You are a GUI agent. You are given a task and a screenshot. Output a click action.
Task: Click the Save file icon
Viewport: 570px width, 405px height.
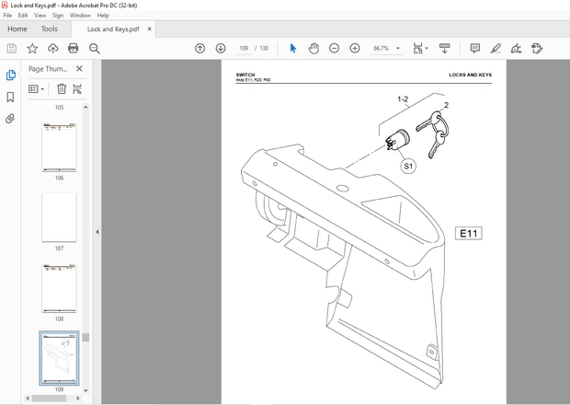[x=12, y=49]
